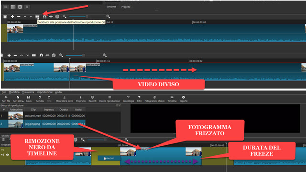Click the plus append icon in the topmost timeline toolbar

click(12, 17)
